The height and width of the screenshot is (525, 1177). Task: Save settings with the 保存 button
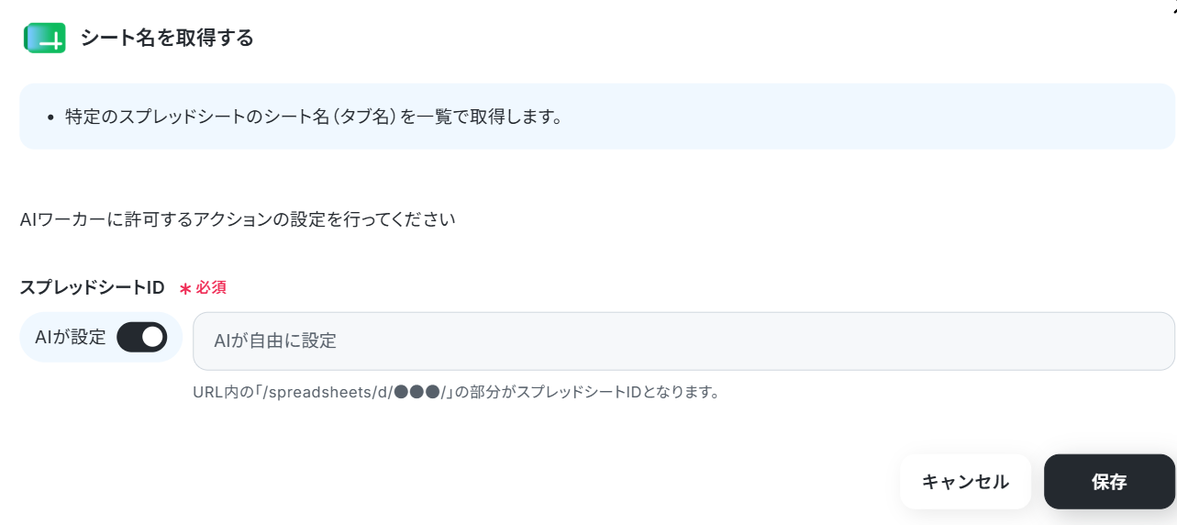point(1109,482)
